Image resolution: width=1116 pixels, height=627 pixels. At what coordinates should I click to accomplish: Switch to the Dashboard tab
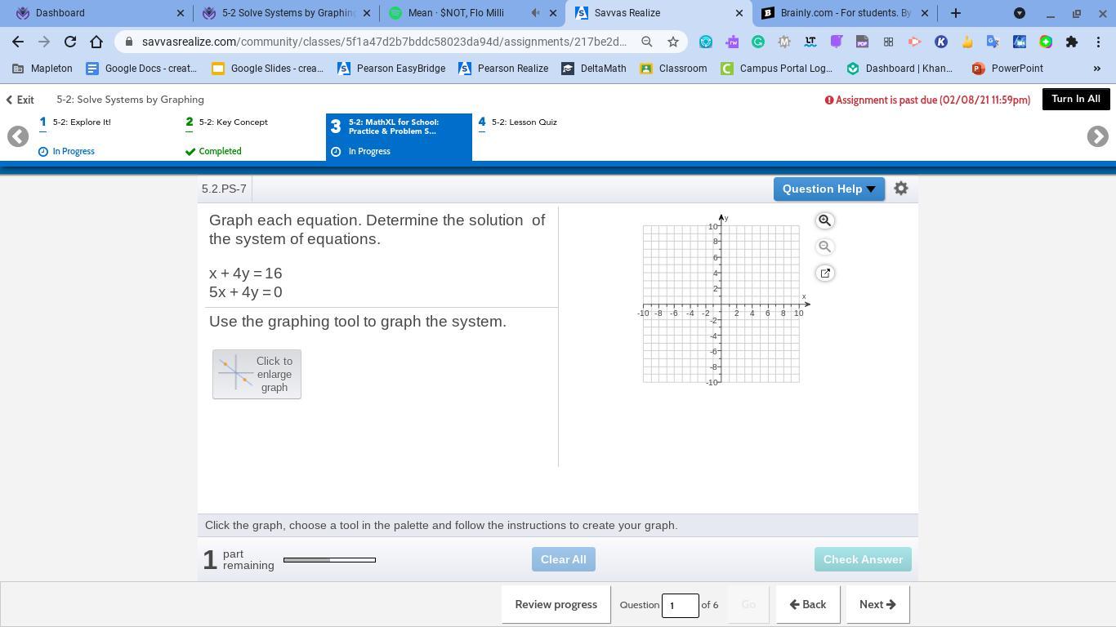[98, 13]
